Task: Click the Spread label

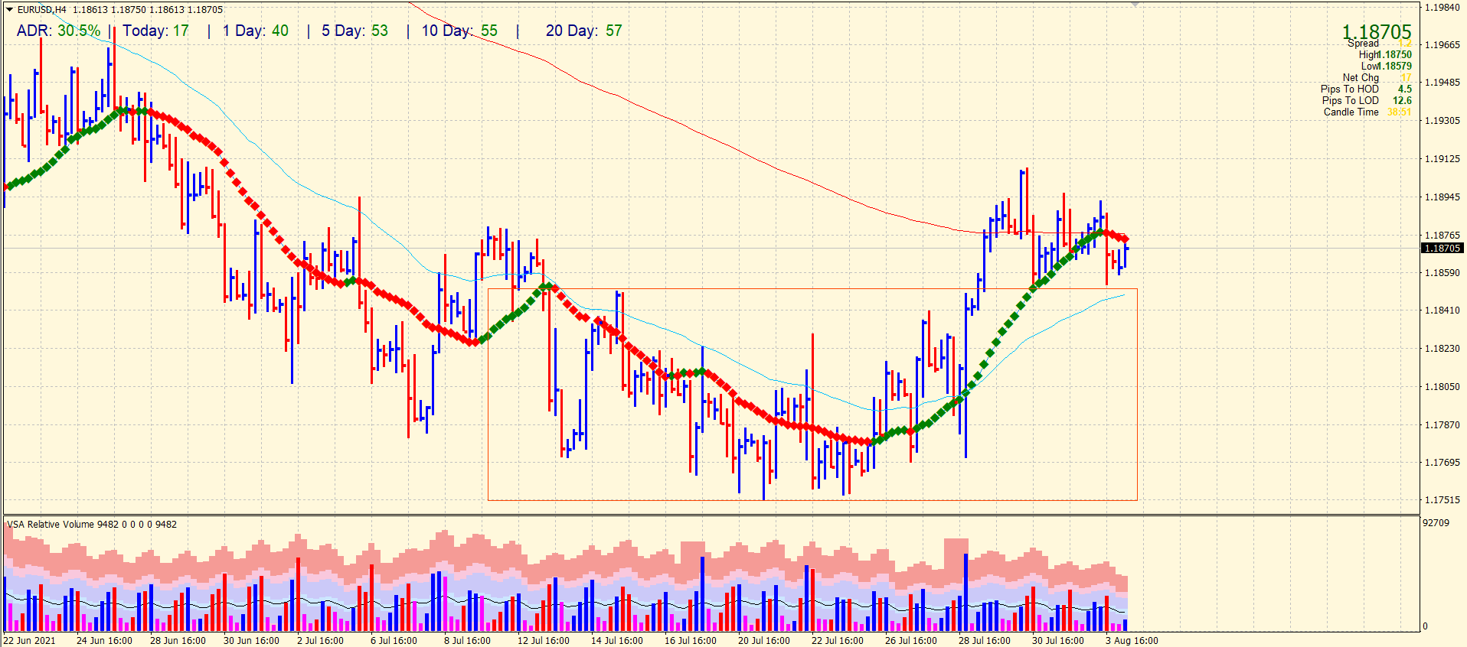Action: click(1363, 44)
